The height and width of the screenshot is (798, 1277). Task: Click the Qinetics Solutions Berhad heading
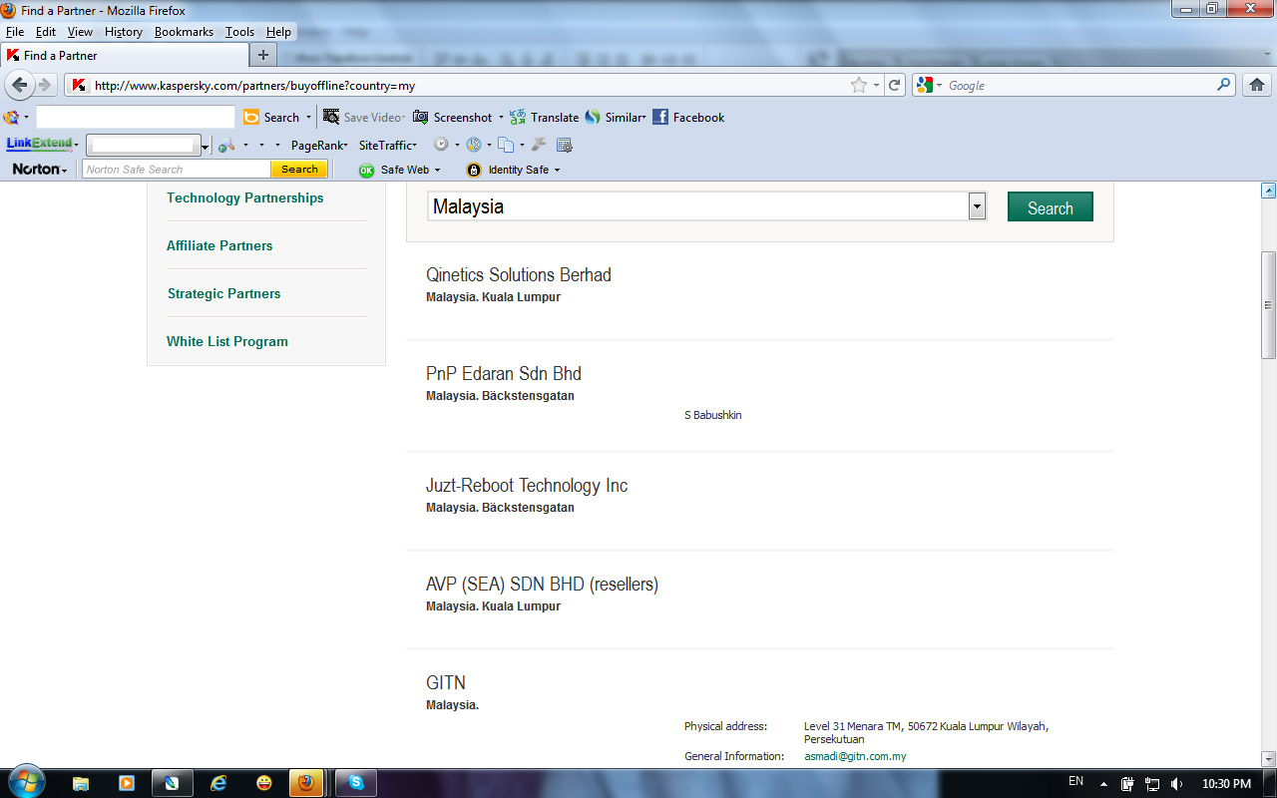[519, 275]
